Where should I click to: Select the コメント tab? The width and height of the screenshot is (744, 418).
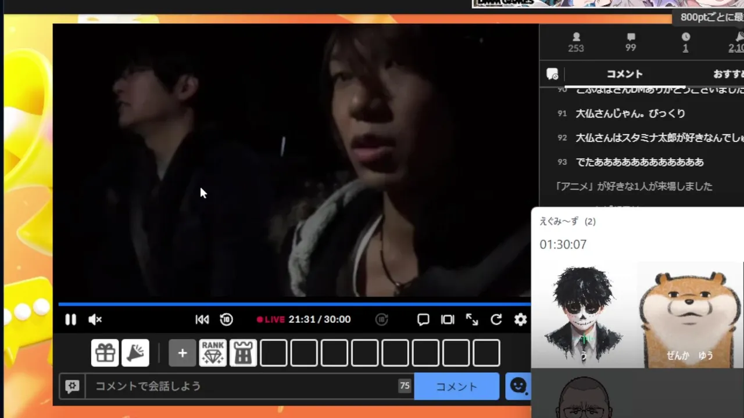(x=624, y=74)
